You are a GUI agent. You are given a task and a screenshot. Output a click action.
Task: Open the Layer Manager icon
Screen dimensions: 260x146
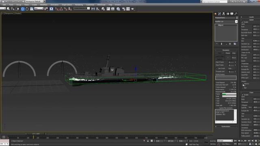103,9
